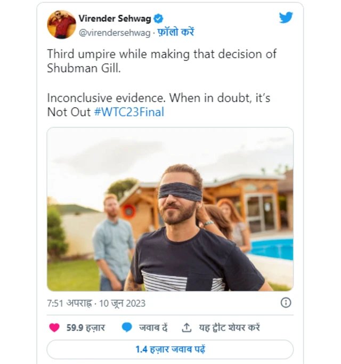Follow via the फ़ॉलो करें link

click(176, 32)
